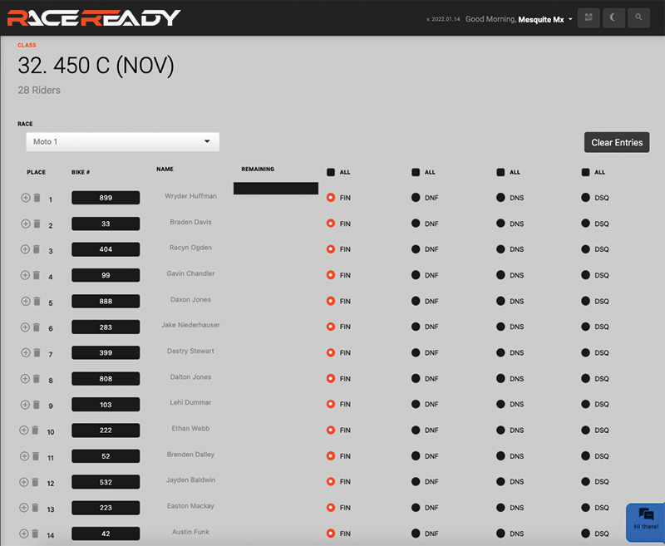Add entry plus icon for Racyn Ogden row
665x546 pixels.
[25, 248]
